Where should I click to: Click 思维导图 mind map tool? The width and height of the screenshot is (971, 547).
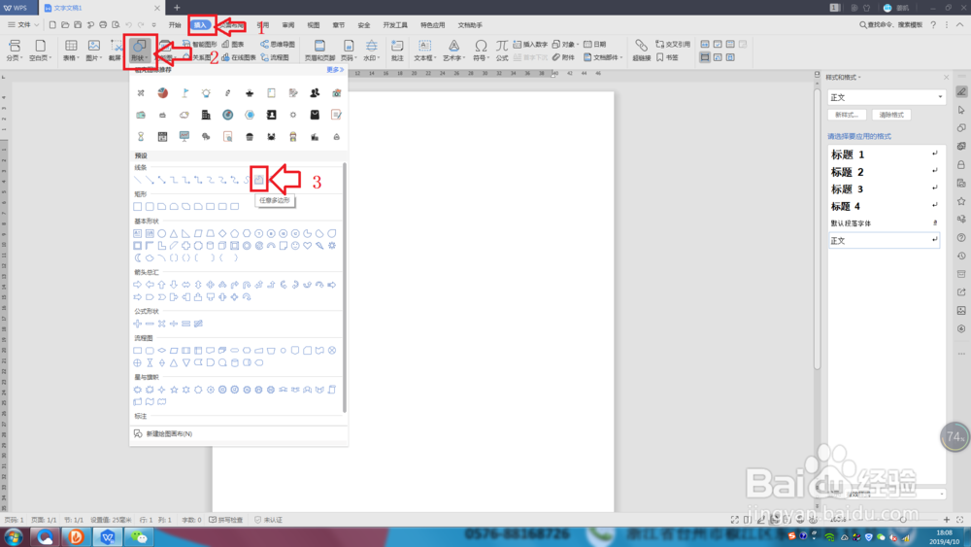coord(278,44)
